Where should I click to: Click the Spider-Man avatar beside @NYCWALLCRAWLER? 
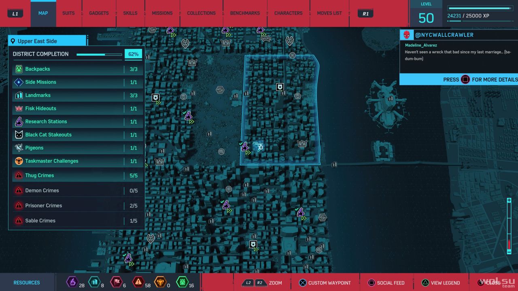click(x=407, y=35)
